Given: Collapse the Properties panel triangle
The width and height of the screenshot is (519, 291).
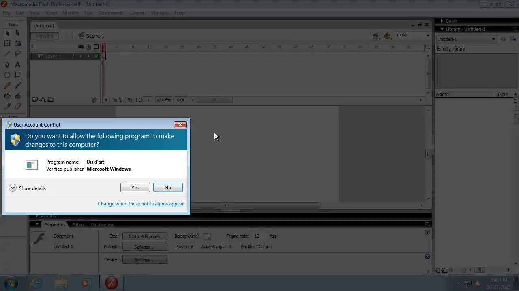Looking at the screenshot, I should pos(37,224).
